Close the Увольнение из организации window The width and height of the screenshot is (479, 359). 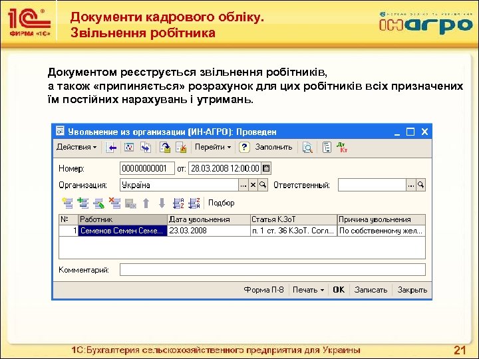(x=424, y=132)
